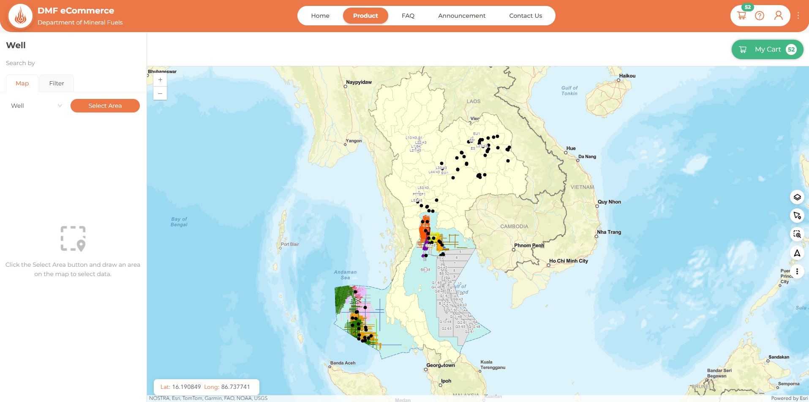Expand the Well type dropdown
Screen dimensions: 809x402
(x=36, y=106)
